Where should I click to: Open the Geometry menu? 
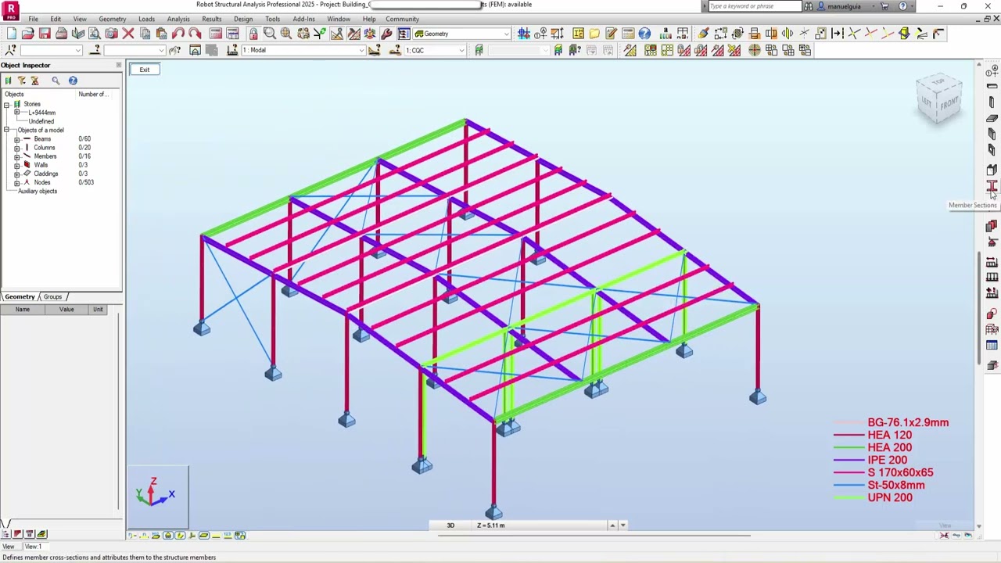(113, 19)
